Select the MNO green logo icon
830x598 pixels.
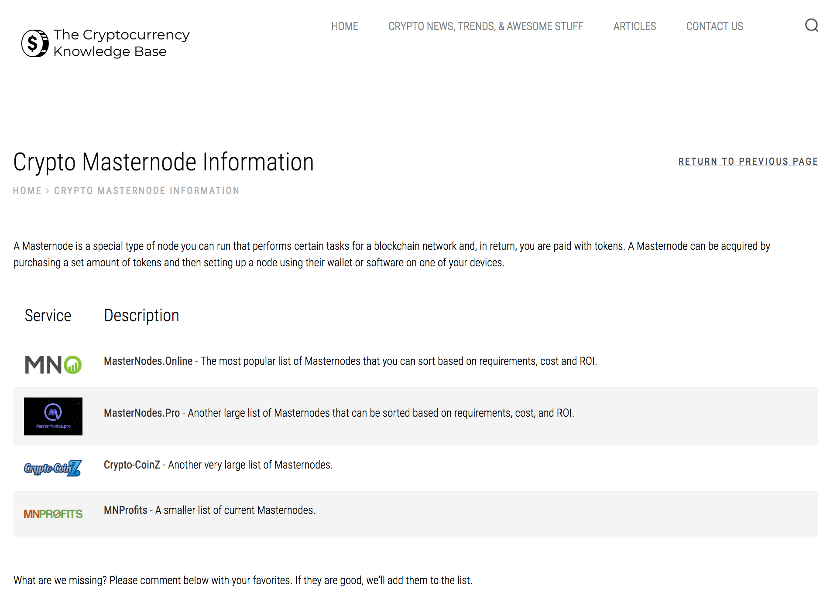pos(53,364)
